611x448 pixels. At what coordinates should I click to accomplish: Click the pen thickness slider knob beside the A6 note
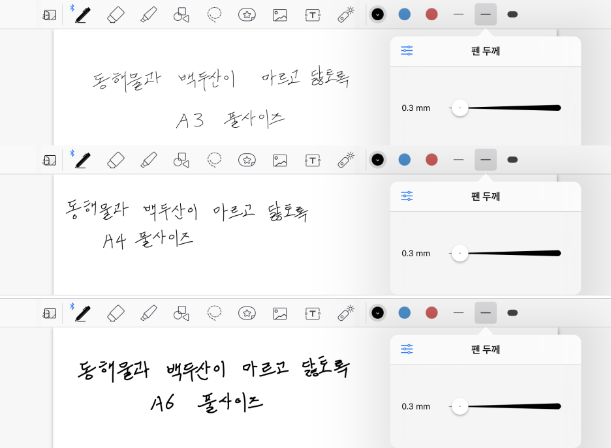[460, 406]
